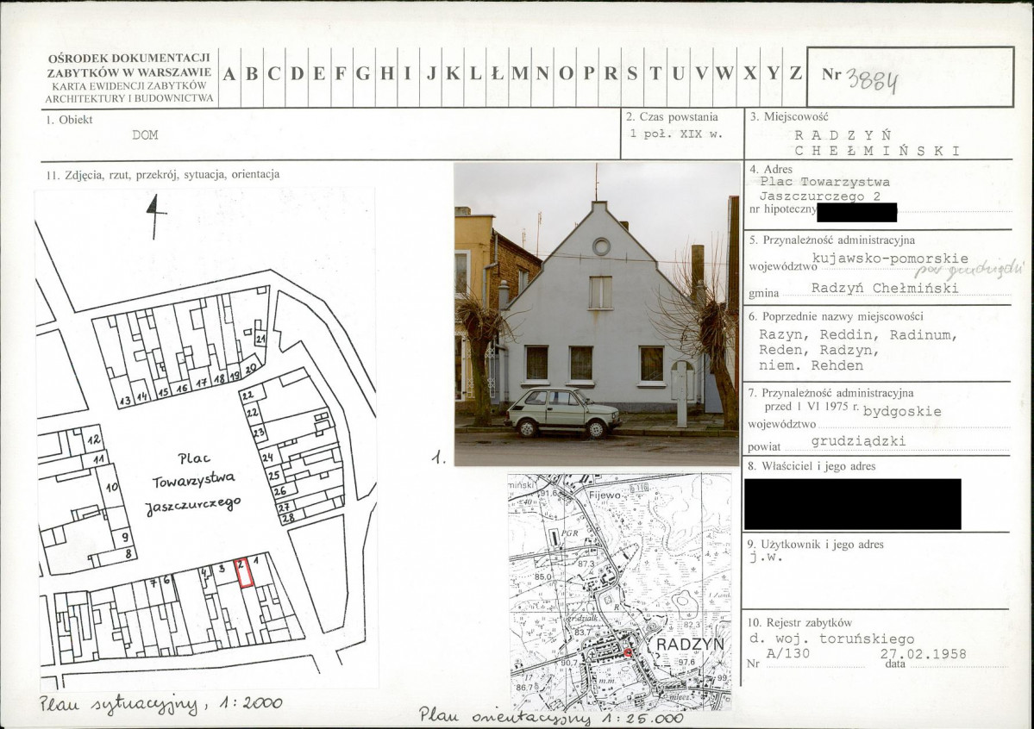Click the registry date '27.02.1958'

click(x=924, y=654)
